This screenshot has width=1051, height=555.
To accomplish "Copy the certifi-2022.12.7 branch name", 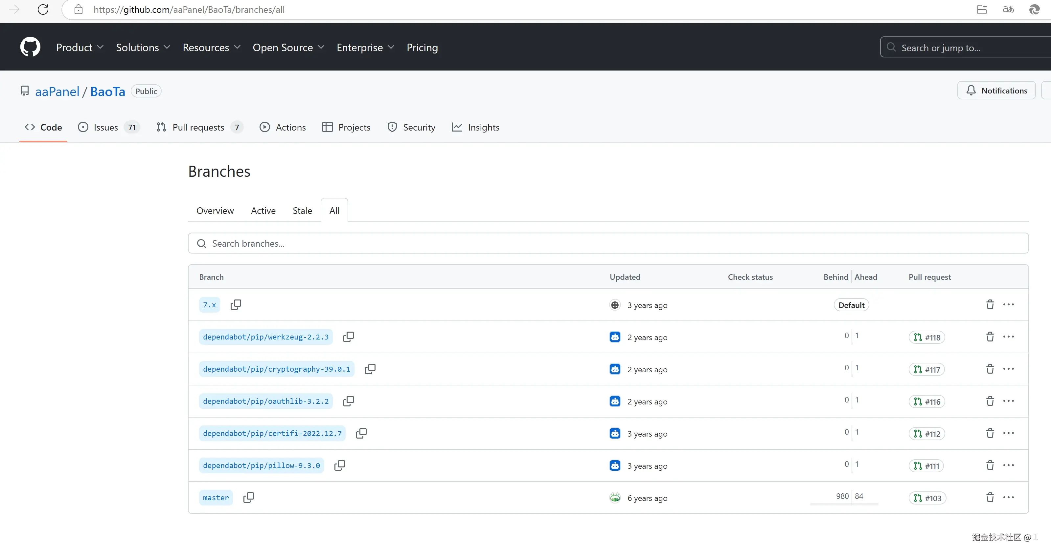I will pyautogui.click(x=361, y=433).
